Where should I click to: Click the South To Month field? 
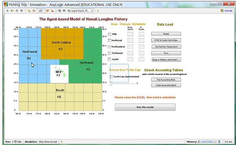coord(141,59)
